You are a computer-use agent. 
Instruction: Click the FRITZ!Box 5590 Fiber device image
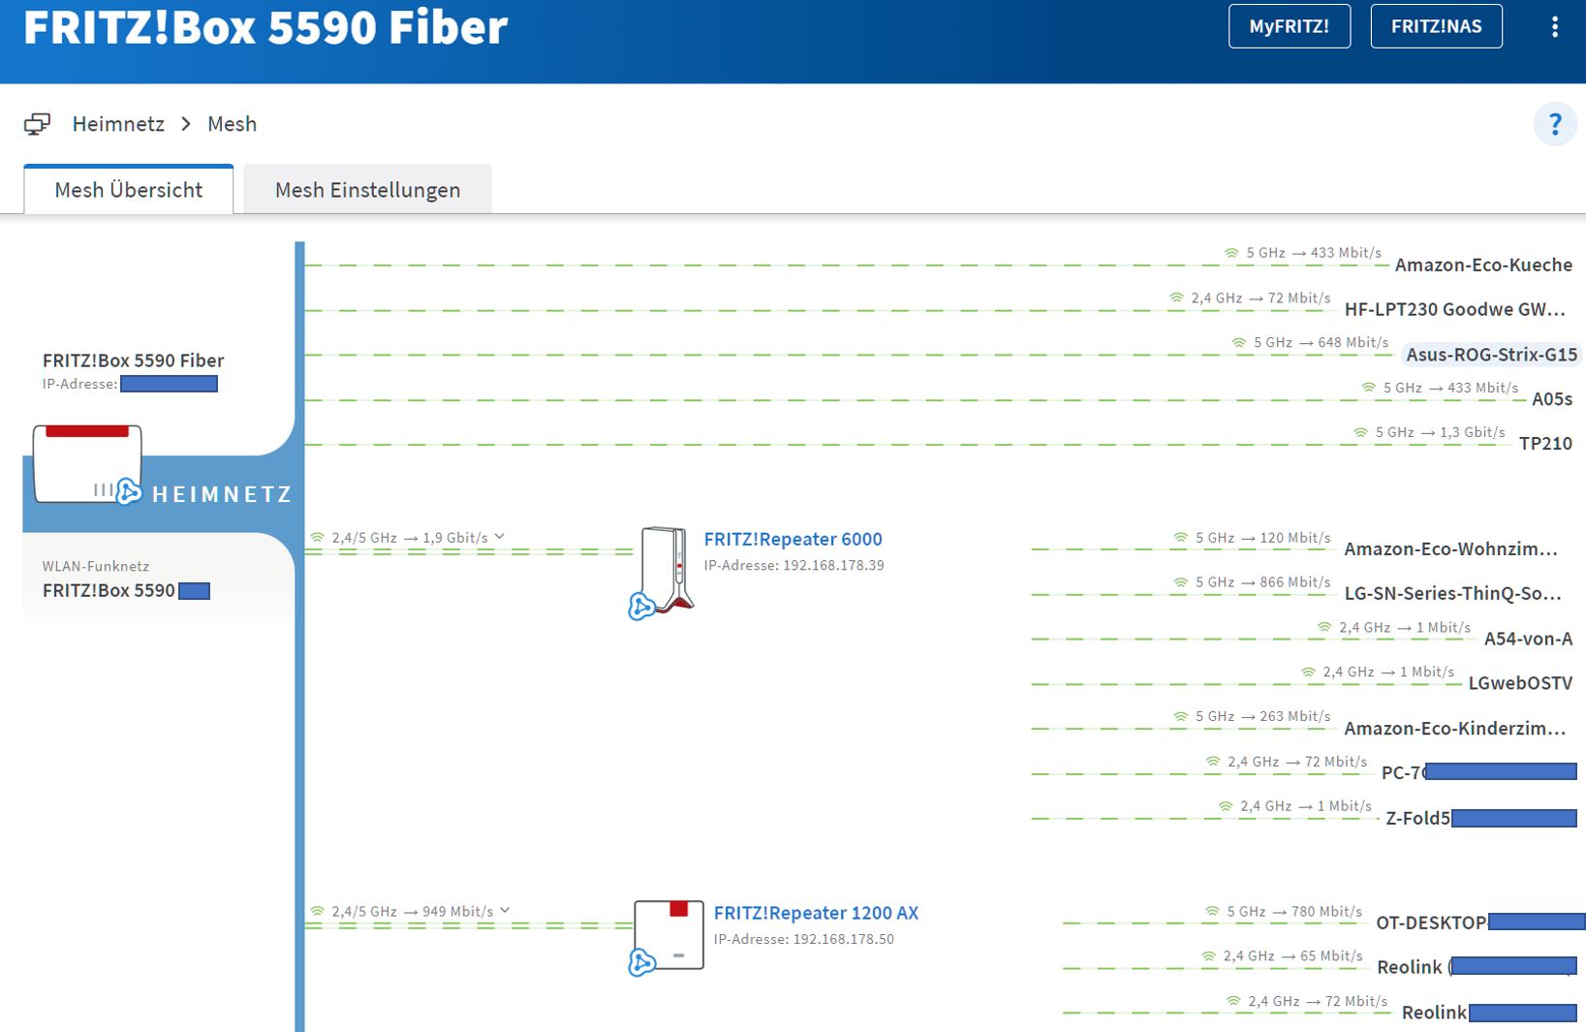87,463
